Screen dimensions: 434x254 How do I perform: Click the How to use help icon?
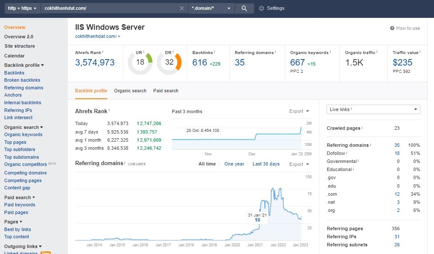[x=392, y=28]
